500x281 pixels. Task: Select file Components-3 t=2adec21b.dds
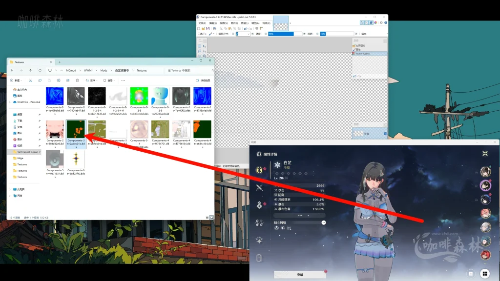click(76, 134)
